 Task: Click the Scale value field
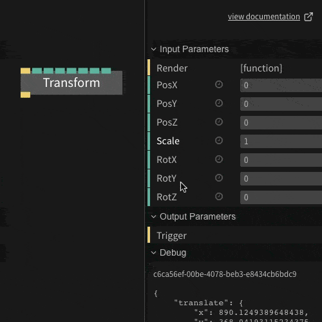click(281, 141)
